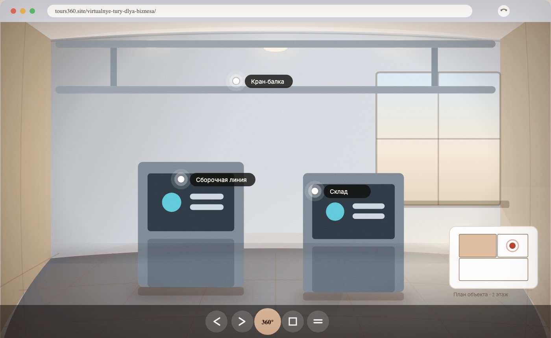The image size is (551, 338).
Task: Activate the 360° view button
Action: pyautogui.click(x=268, y=321)
